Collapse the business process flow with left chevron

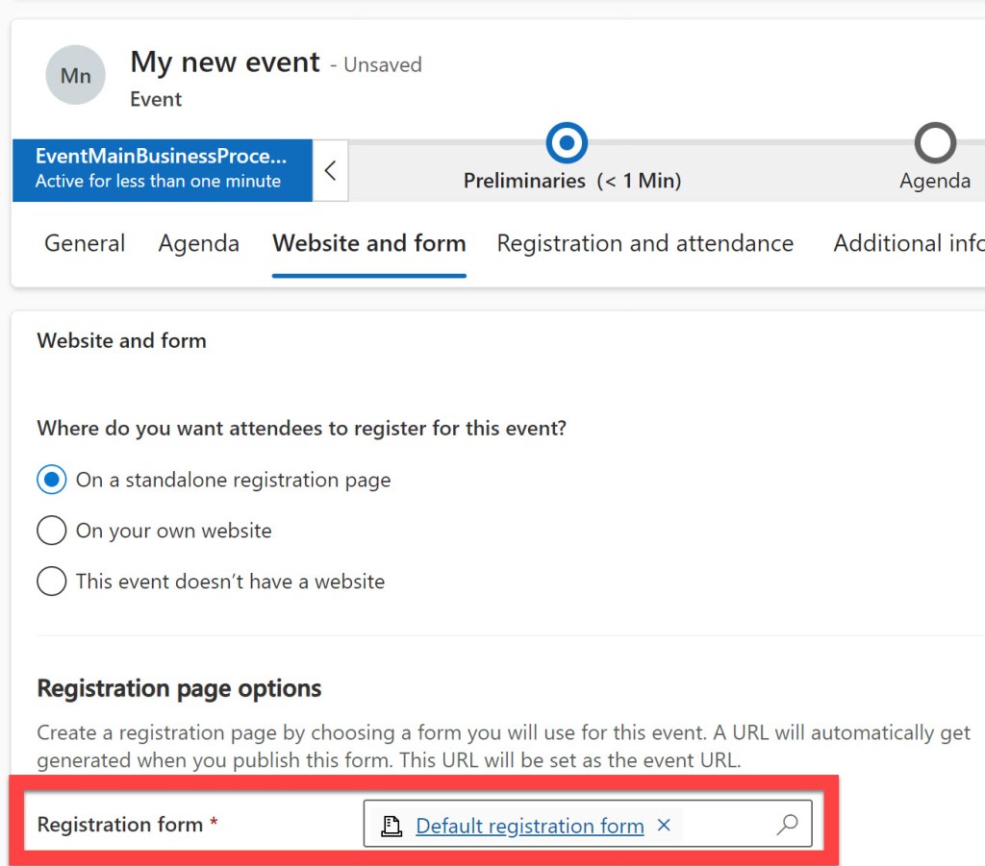(330, 171)
